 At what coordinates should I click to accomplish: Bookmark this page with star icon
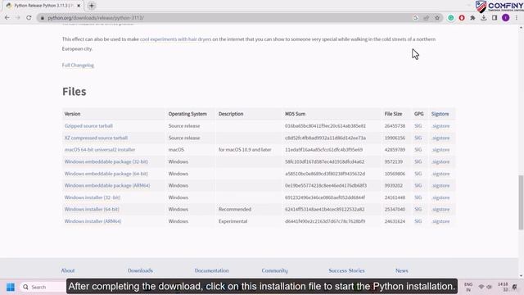(437, 18)
